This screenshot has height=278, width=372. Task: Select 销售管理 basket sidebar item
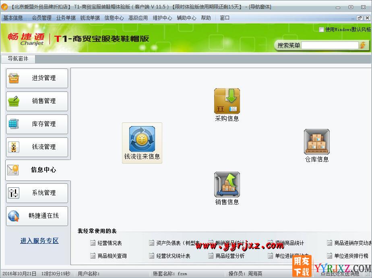pyautogui.click(x=37, y=101)
